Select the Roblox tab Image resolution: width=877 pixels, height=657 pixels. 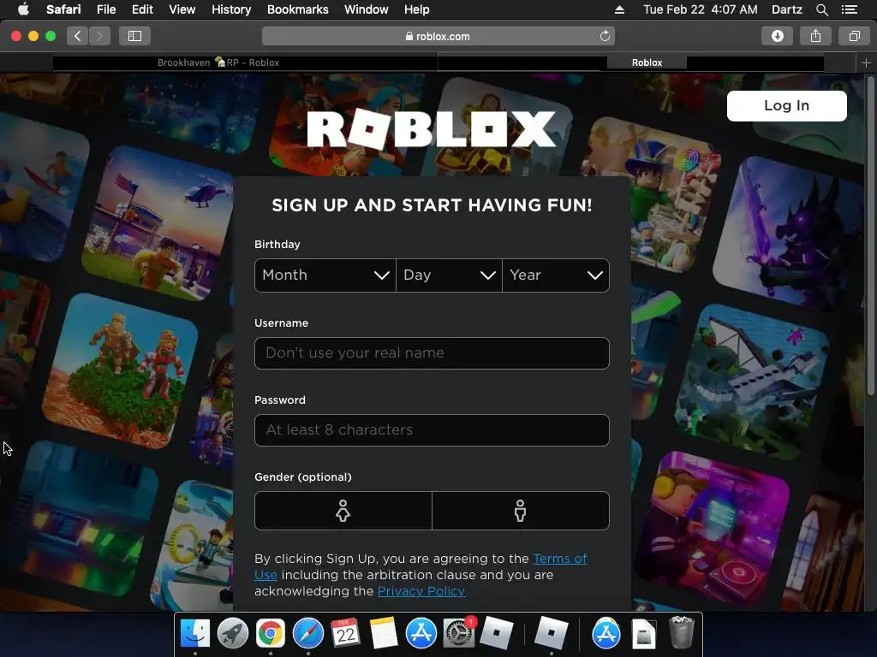pyautogui.click(x=647, y=62)
